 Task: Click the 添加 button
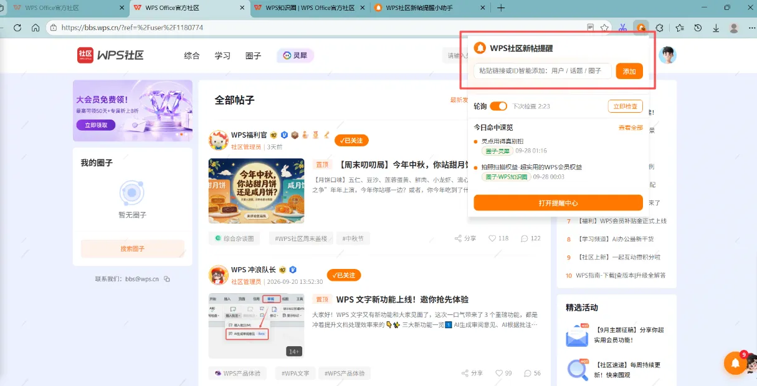[629, 71]
